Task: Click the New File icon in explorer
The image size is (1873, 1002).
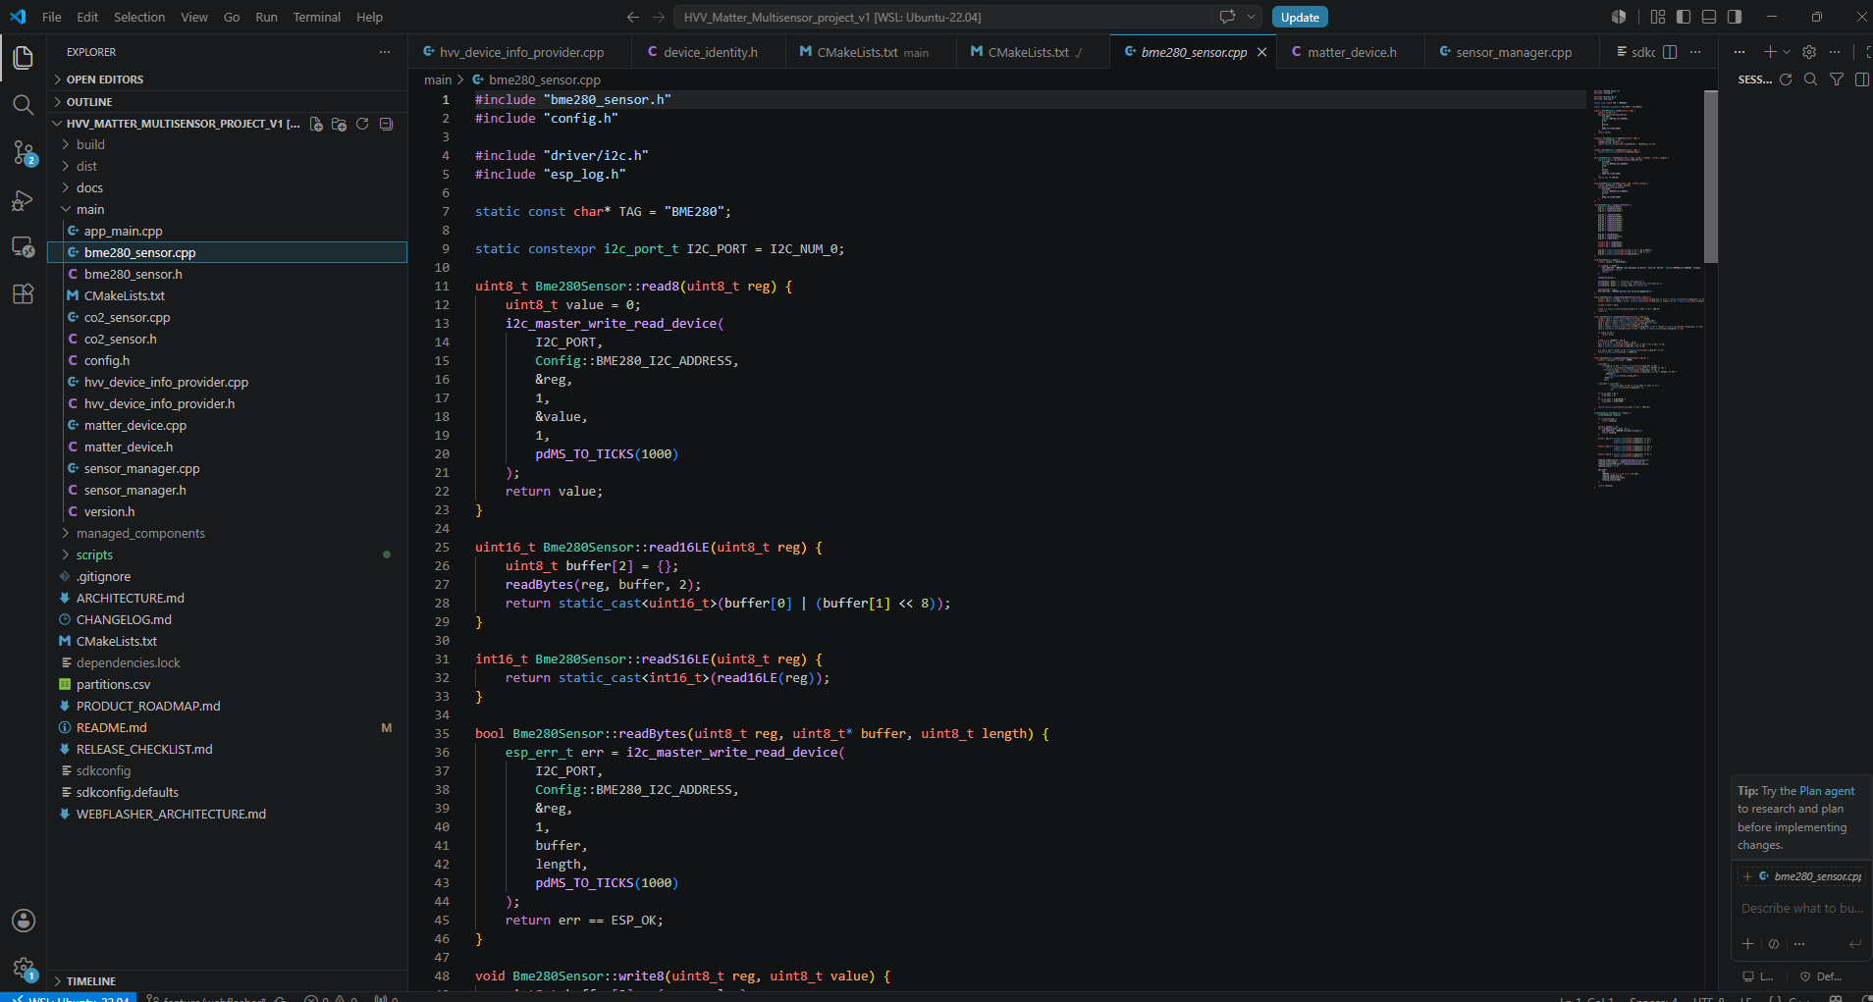Action: [x=316, y=124]
